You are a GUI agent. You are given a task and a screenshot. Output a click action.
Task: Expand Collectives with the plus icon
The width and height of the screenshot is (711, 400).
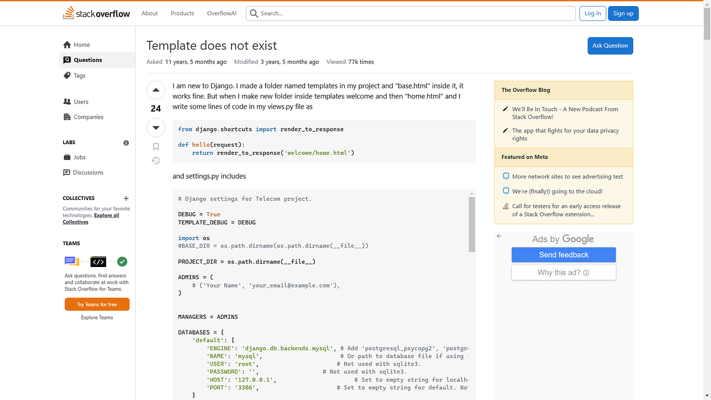(126, 198)
